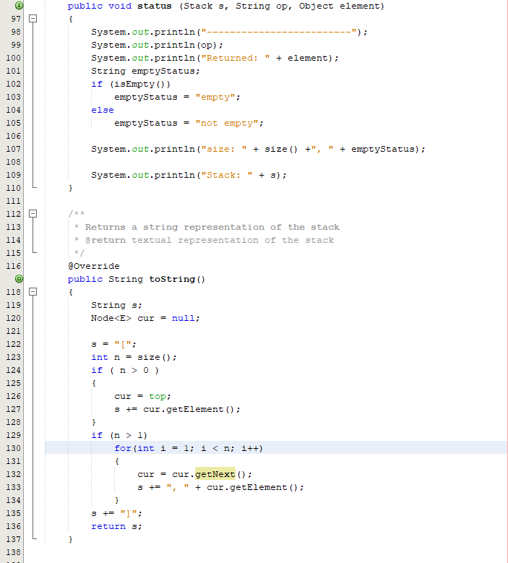This screenshot has width=508, height=563.
Task: Click the status method name in its declaration
Action: coord(155,6)
